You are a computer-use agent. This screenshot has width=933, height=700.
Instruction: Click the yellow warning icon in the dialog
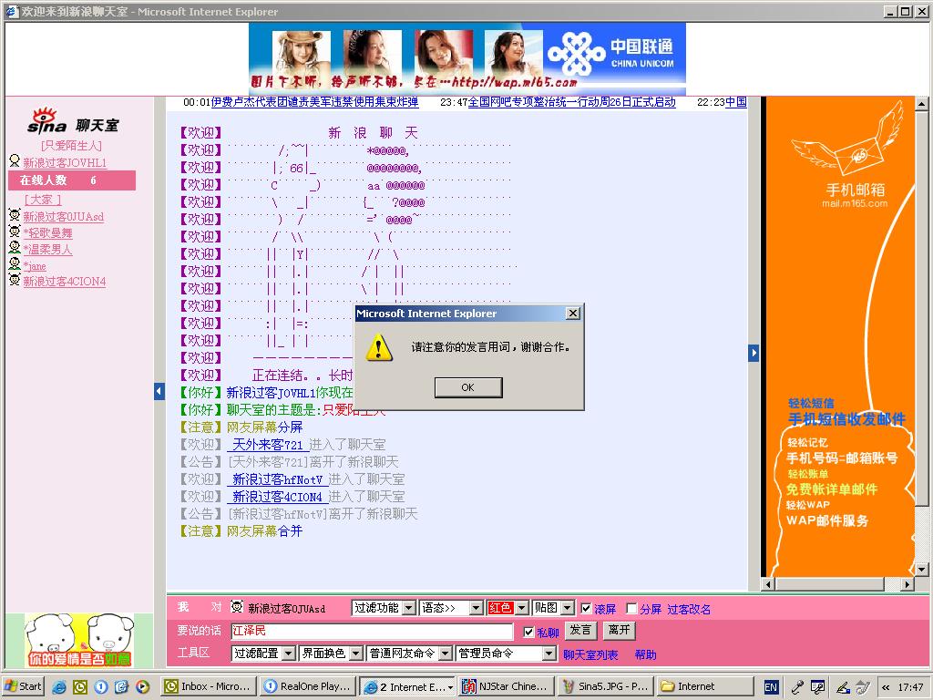tap(379, 347)
